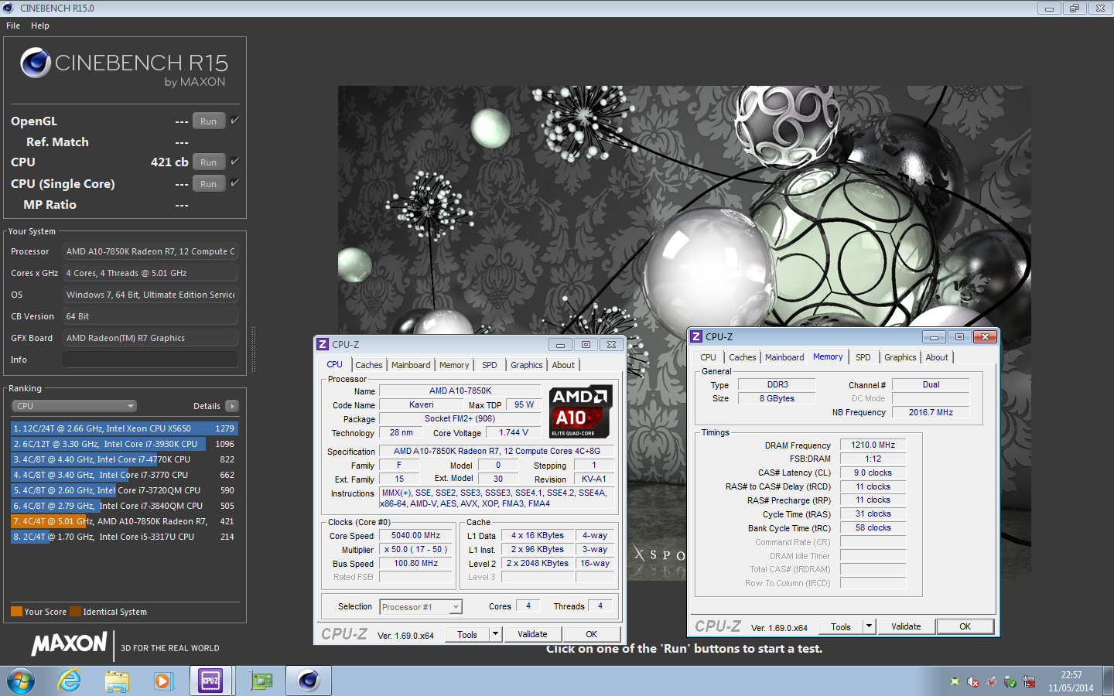The width and height of the screenshot is (1114, 696).
Task: Select ranking row Intel Core i7-4770K
Action: coord(124,459)
